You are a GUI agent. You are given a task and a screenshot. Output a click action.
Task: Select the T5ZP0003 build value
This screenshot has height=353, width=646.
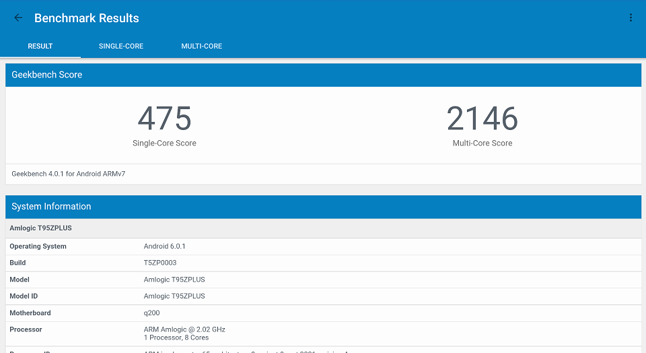160,263
